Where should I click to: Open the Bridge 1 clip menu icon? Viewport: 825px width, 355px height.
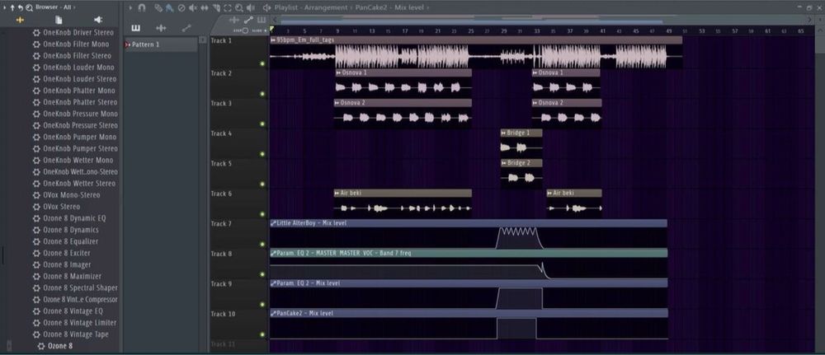(x=503, y=133)
